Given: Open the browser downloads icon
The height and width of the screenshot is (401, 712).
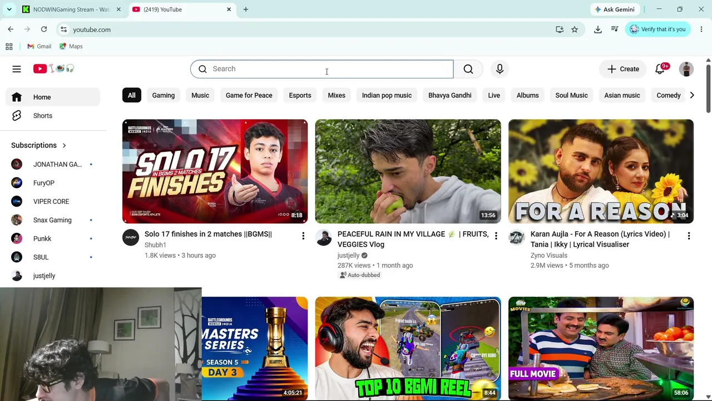Looking at the screenshot, I should point(598,30).
